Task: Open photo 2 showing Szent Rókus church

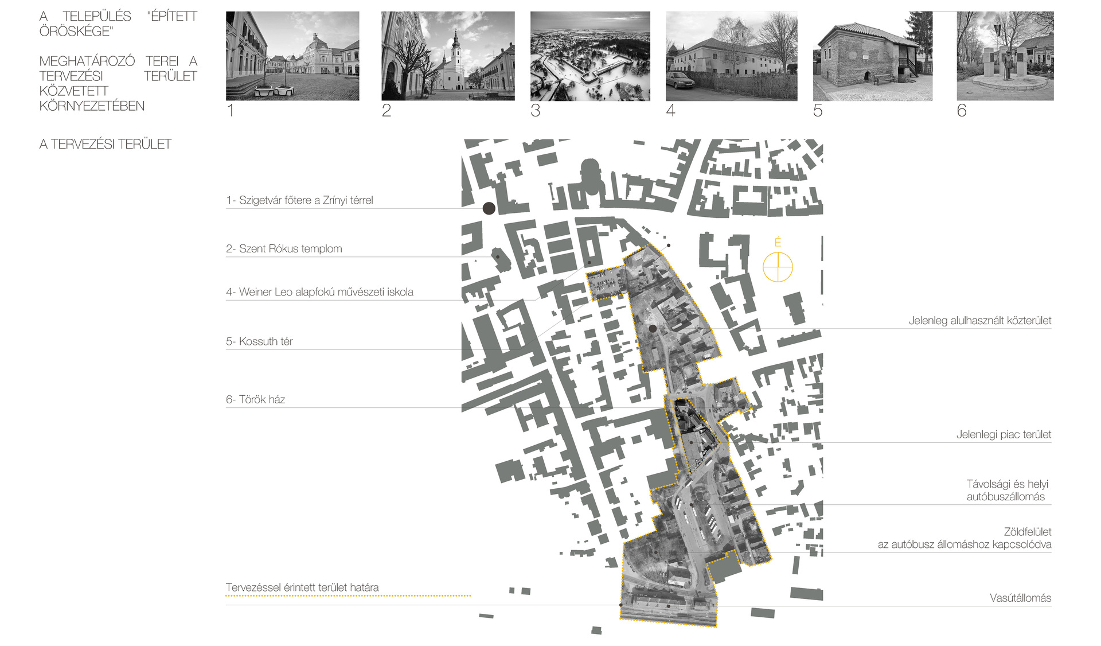Action: coord(448,56)
